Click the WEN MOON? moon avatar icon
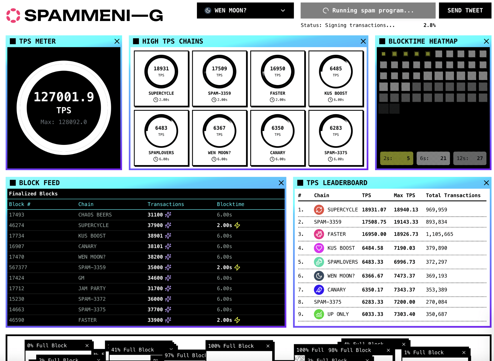 319,276
